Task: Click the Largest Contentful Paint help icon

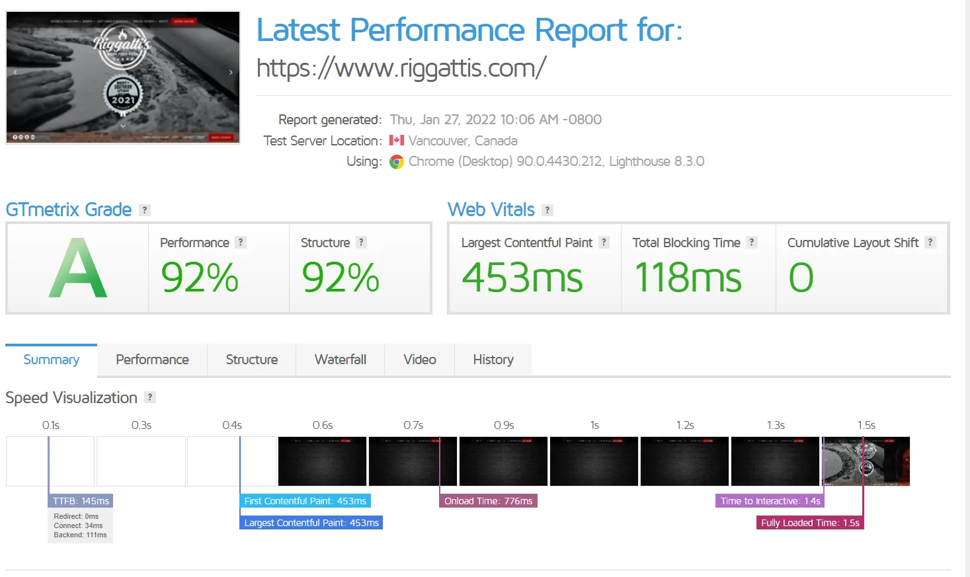Action: point(604,243)
